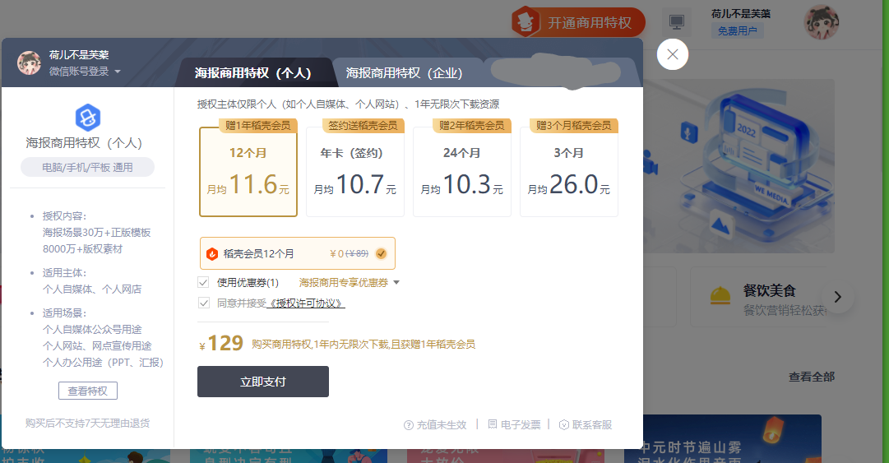
Task: Click 查看特权 button
Action: [88, 391]
